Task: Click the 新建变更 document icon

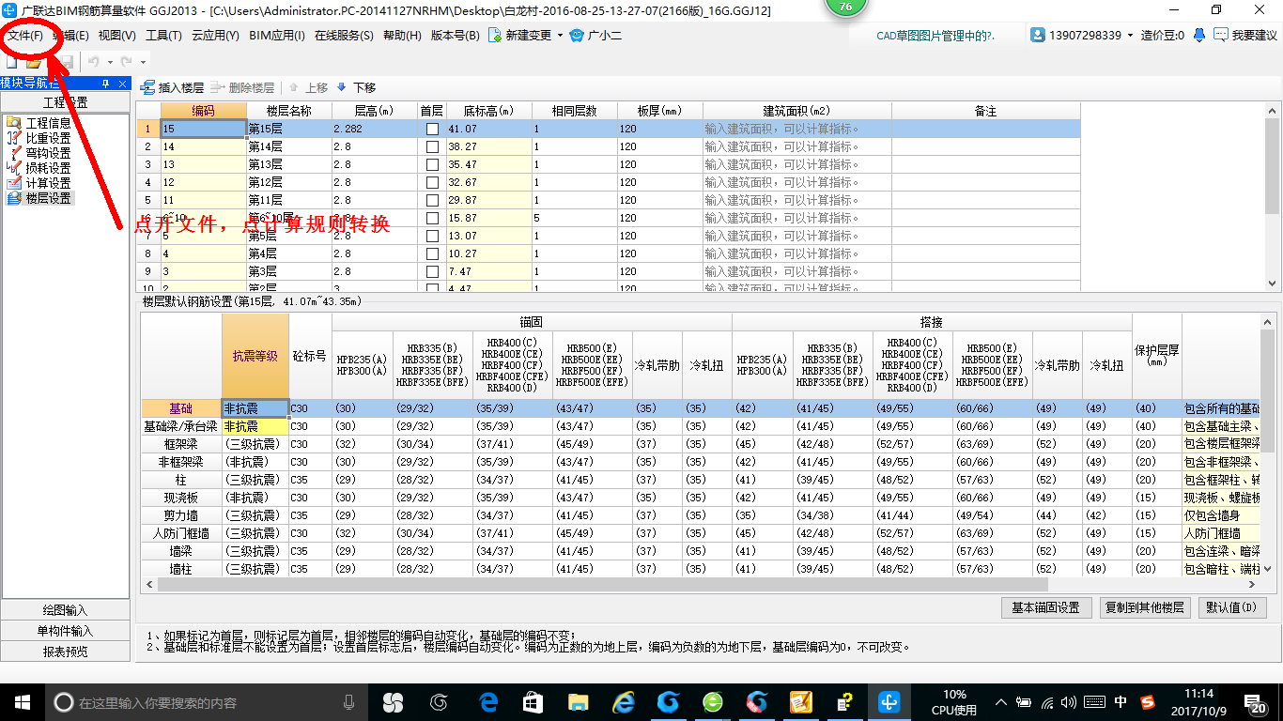Action: (x=495, y=36)
